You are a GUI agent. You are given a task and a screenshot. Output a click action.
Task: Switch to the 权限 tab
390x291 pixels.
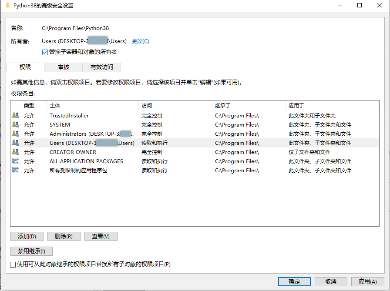coord(25,67)
